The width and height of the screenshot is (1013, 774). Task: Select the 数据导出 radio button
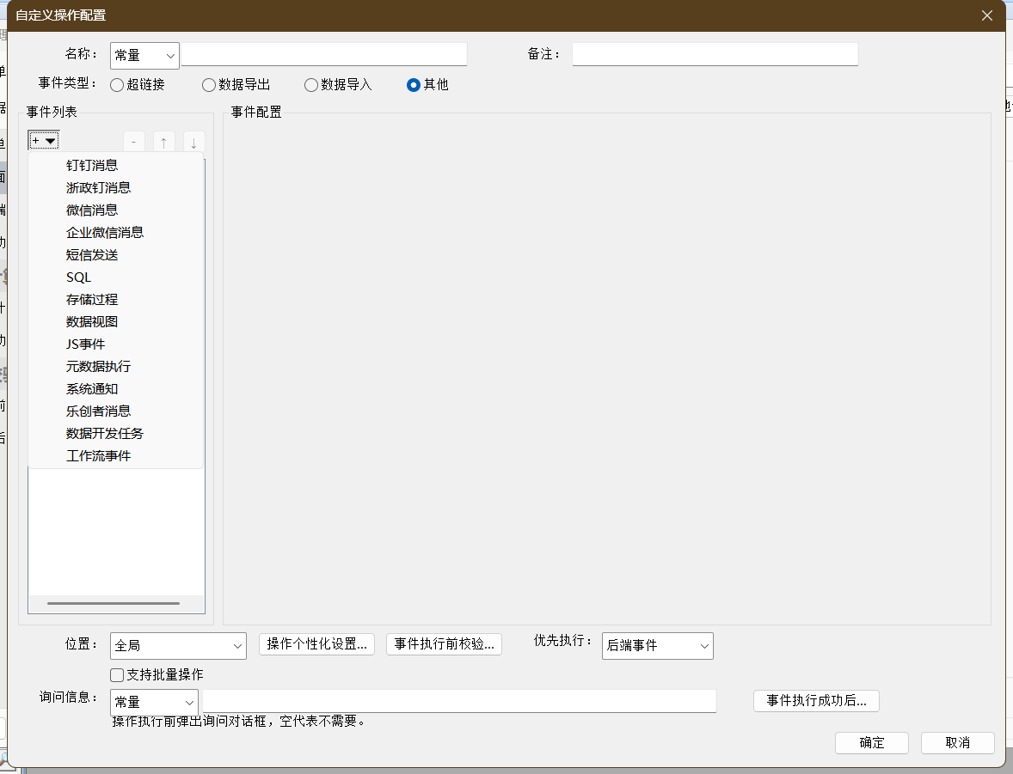click(x=209, y=85)
